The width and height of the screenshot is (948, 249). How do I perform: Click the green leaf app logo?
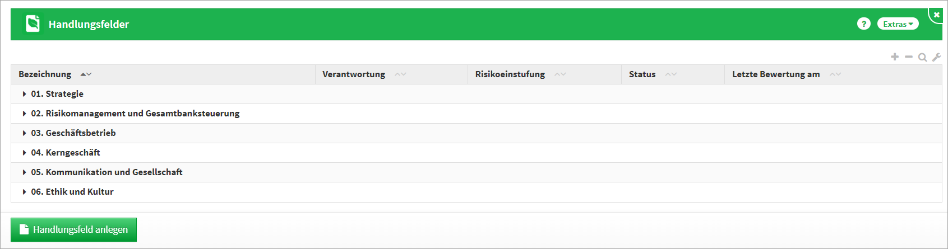pos(33,24)
